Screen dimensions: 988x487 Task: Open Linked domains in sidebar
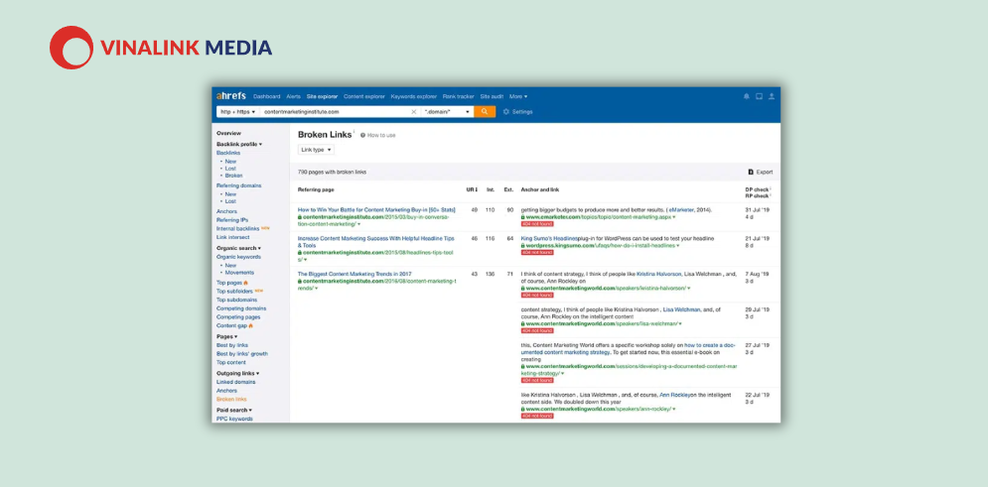coord(235,382)
